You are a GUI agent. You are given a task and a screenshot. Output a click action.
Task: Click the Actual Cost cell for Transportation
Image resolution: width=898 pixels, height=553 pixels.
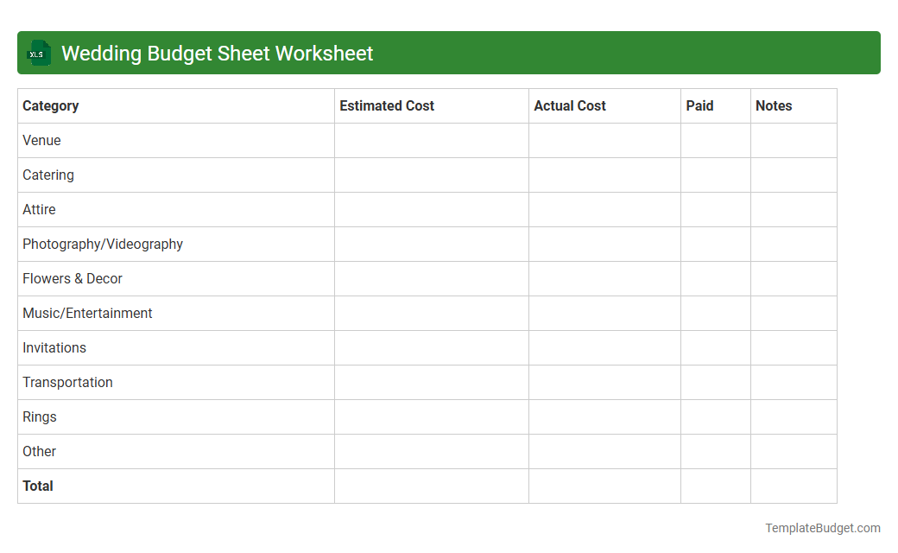point(604,382)
